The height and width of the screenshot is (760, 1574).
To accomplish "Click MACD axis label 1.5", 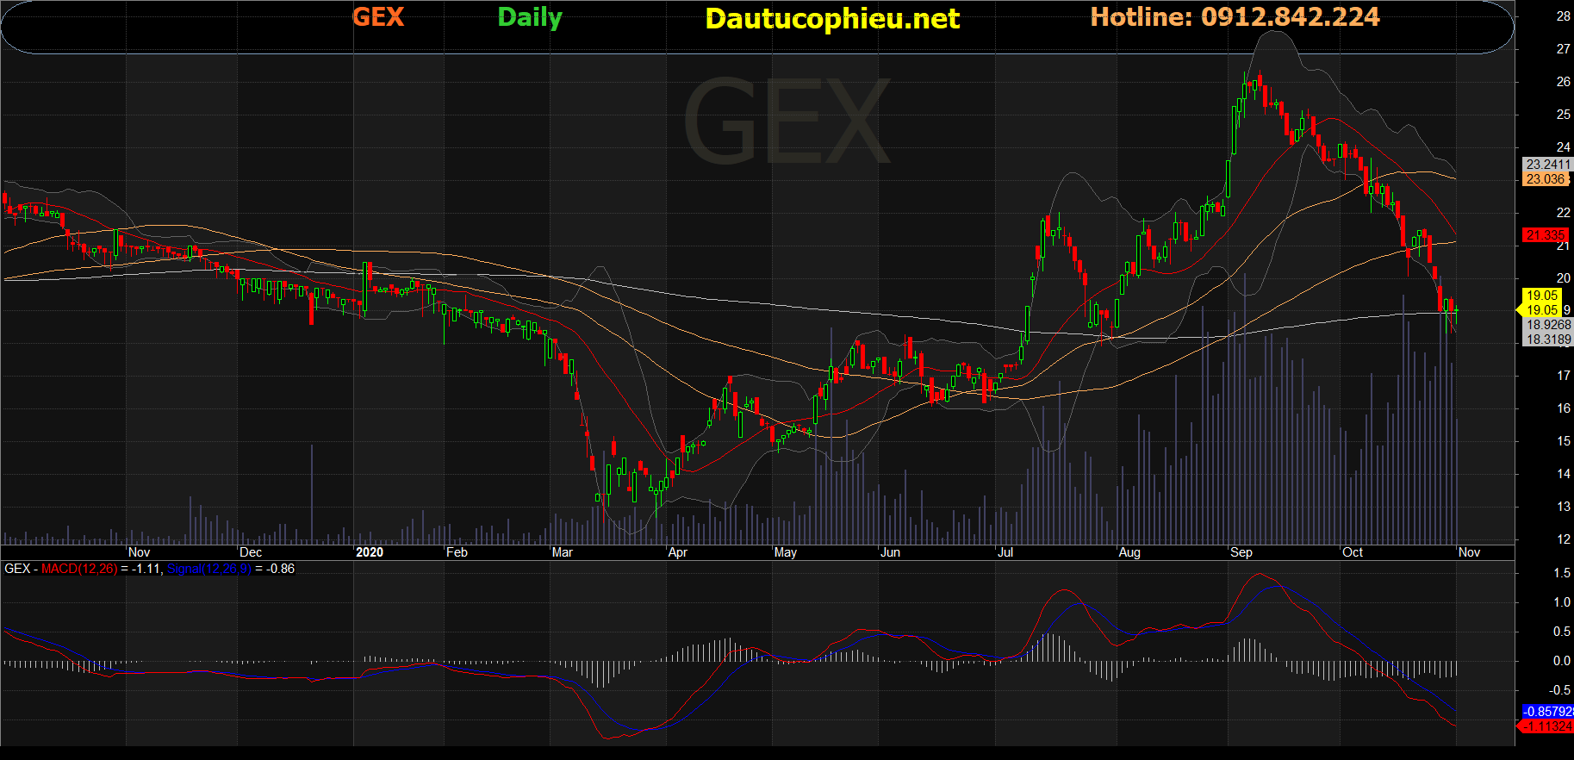I will (x=1561, y=573).
